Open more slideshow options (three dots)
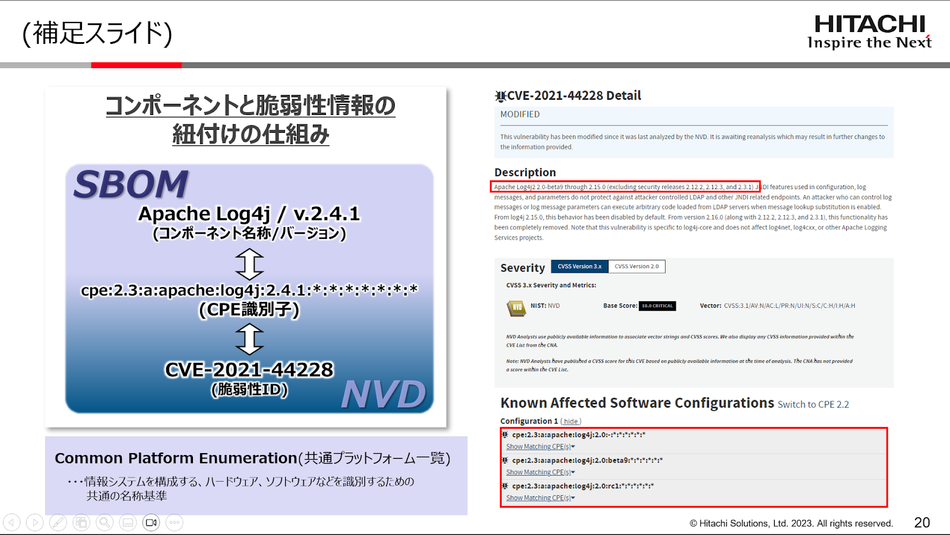This screenshot has width=950, height=535. click(174, 523)
